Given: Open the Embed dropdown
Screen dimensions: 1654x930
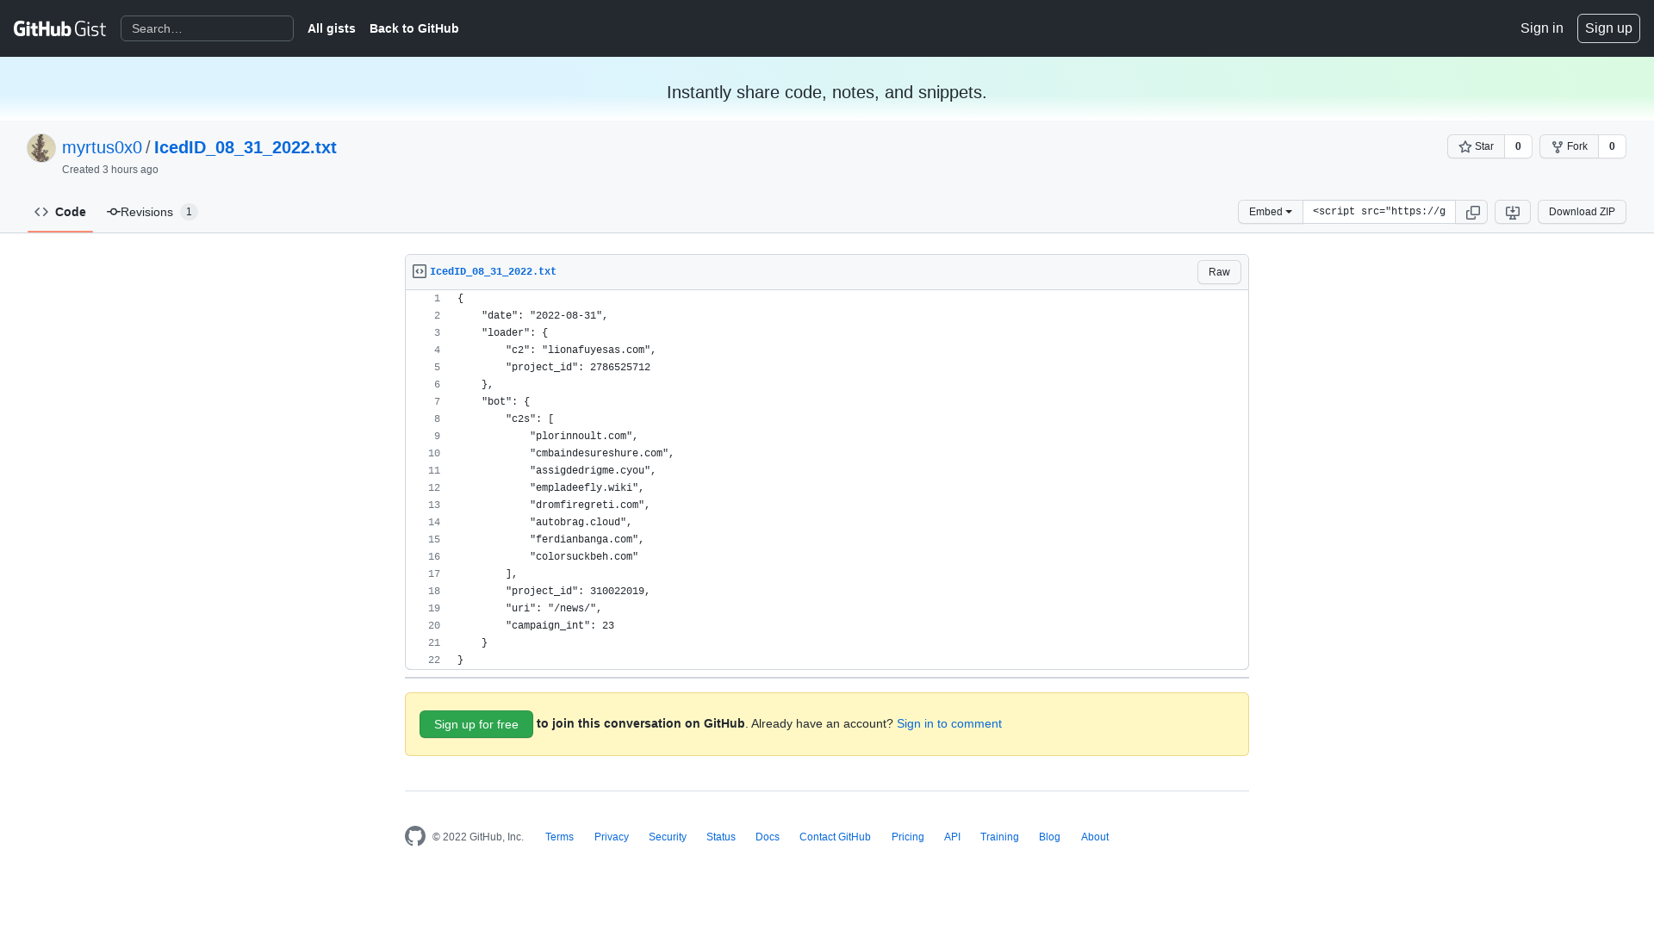Looking at the screenshot, I should point(1269,212).
